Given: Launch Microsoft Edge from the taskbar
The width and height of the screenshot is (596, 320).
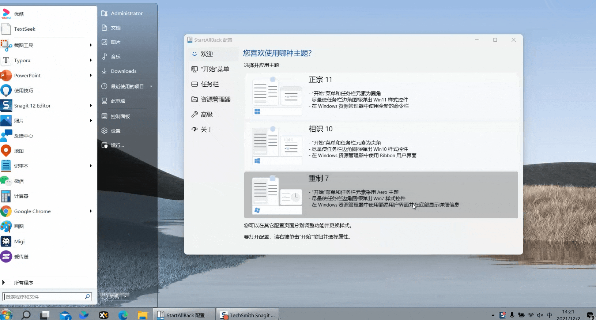Looking at the screenshot, I should click(x=123, y=315).
